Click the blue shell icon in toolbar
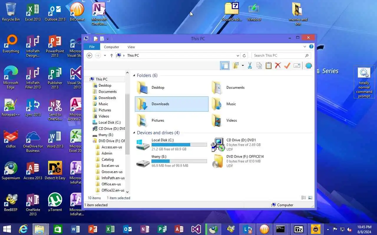Image resolution: width=377 pixels, height=235 pixels. point(308,66)
